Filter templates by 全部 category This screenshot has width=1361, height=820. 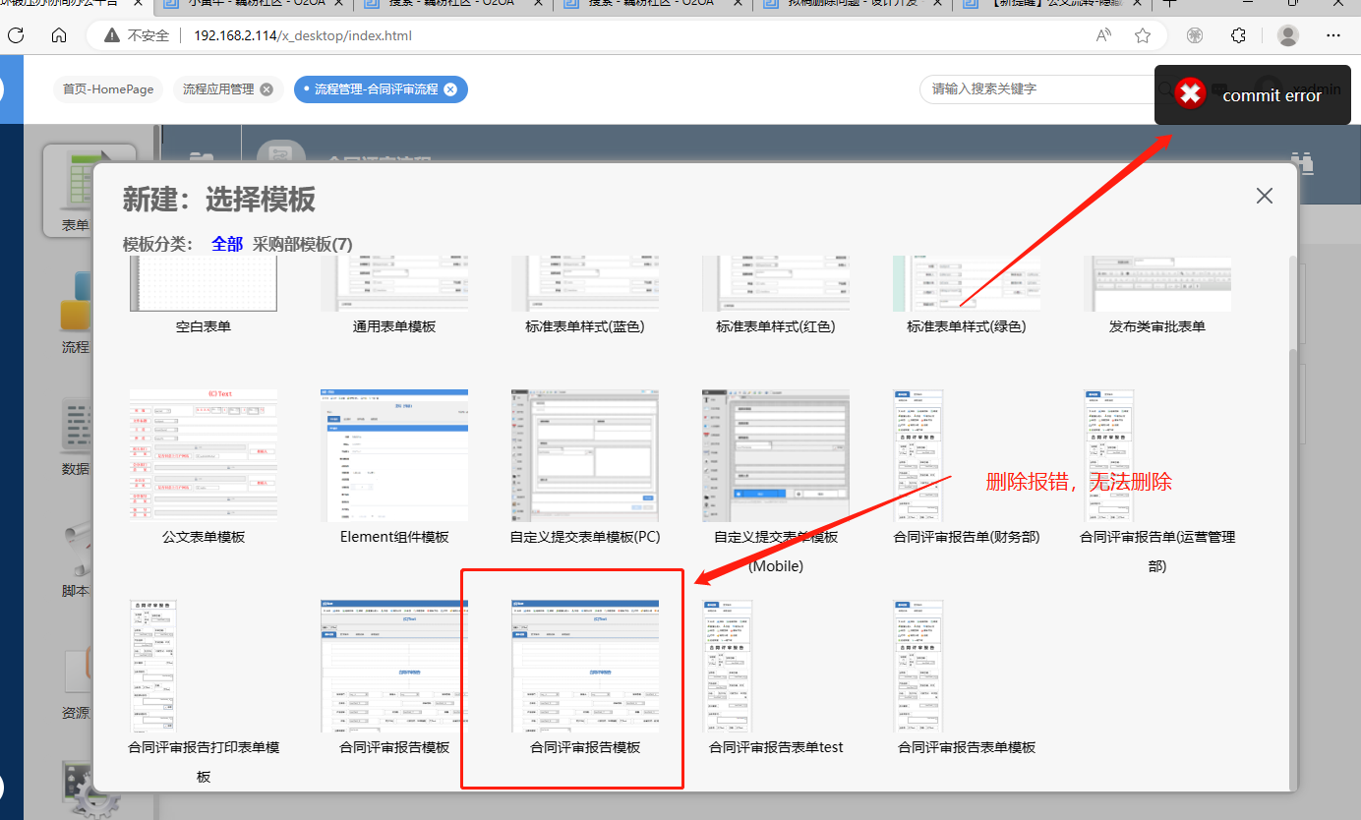click(x=226, y=244)
